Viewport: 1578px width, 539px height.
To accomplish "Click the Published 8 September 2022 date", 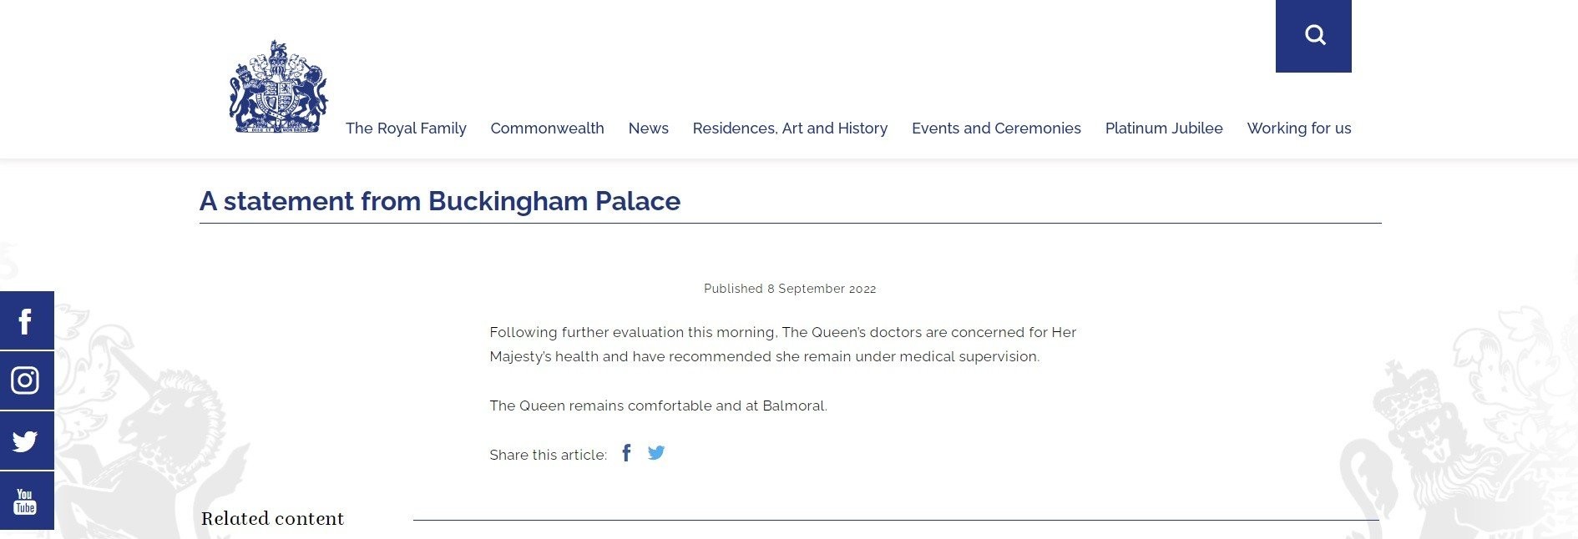I will point(790,289).
